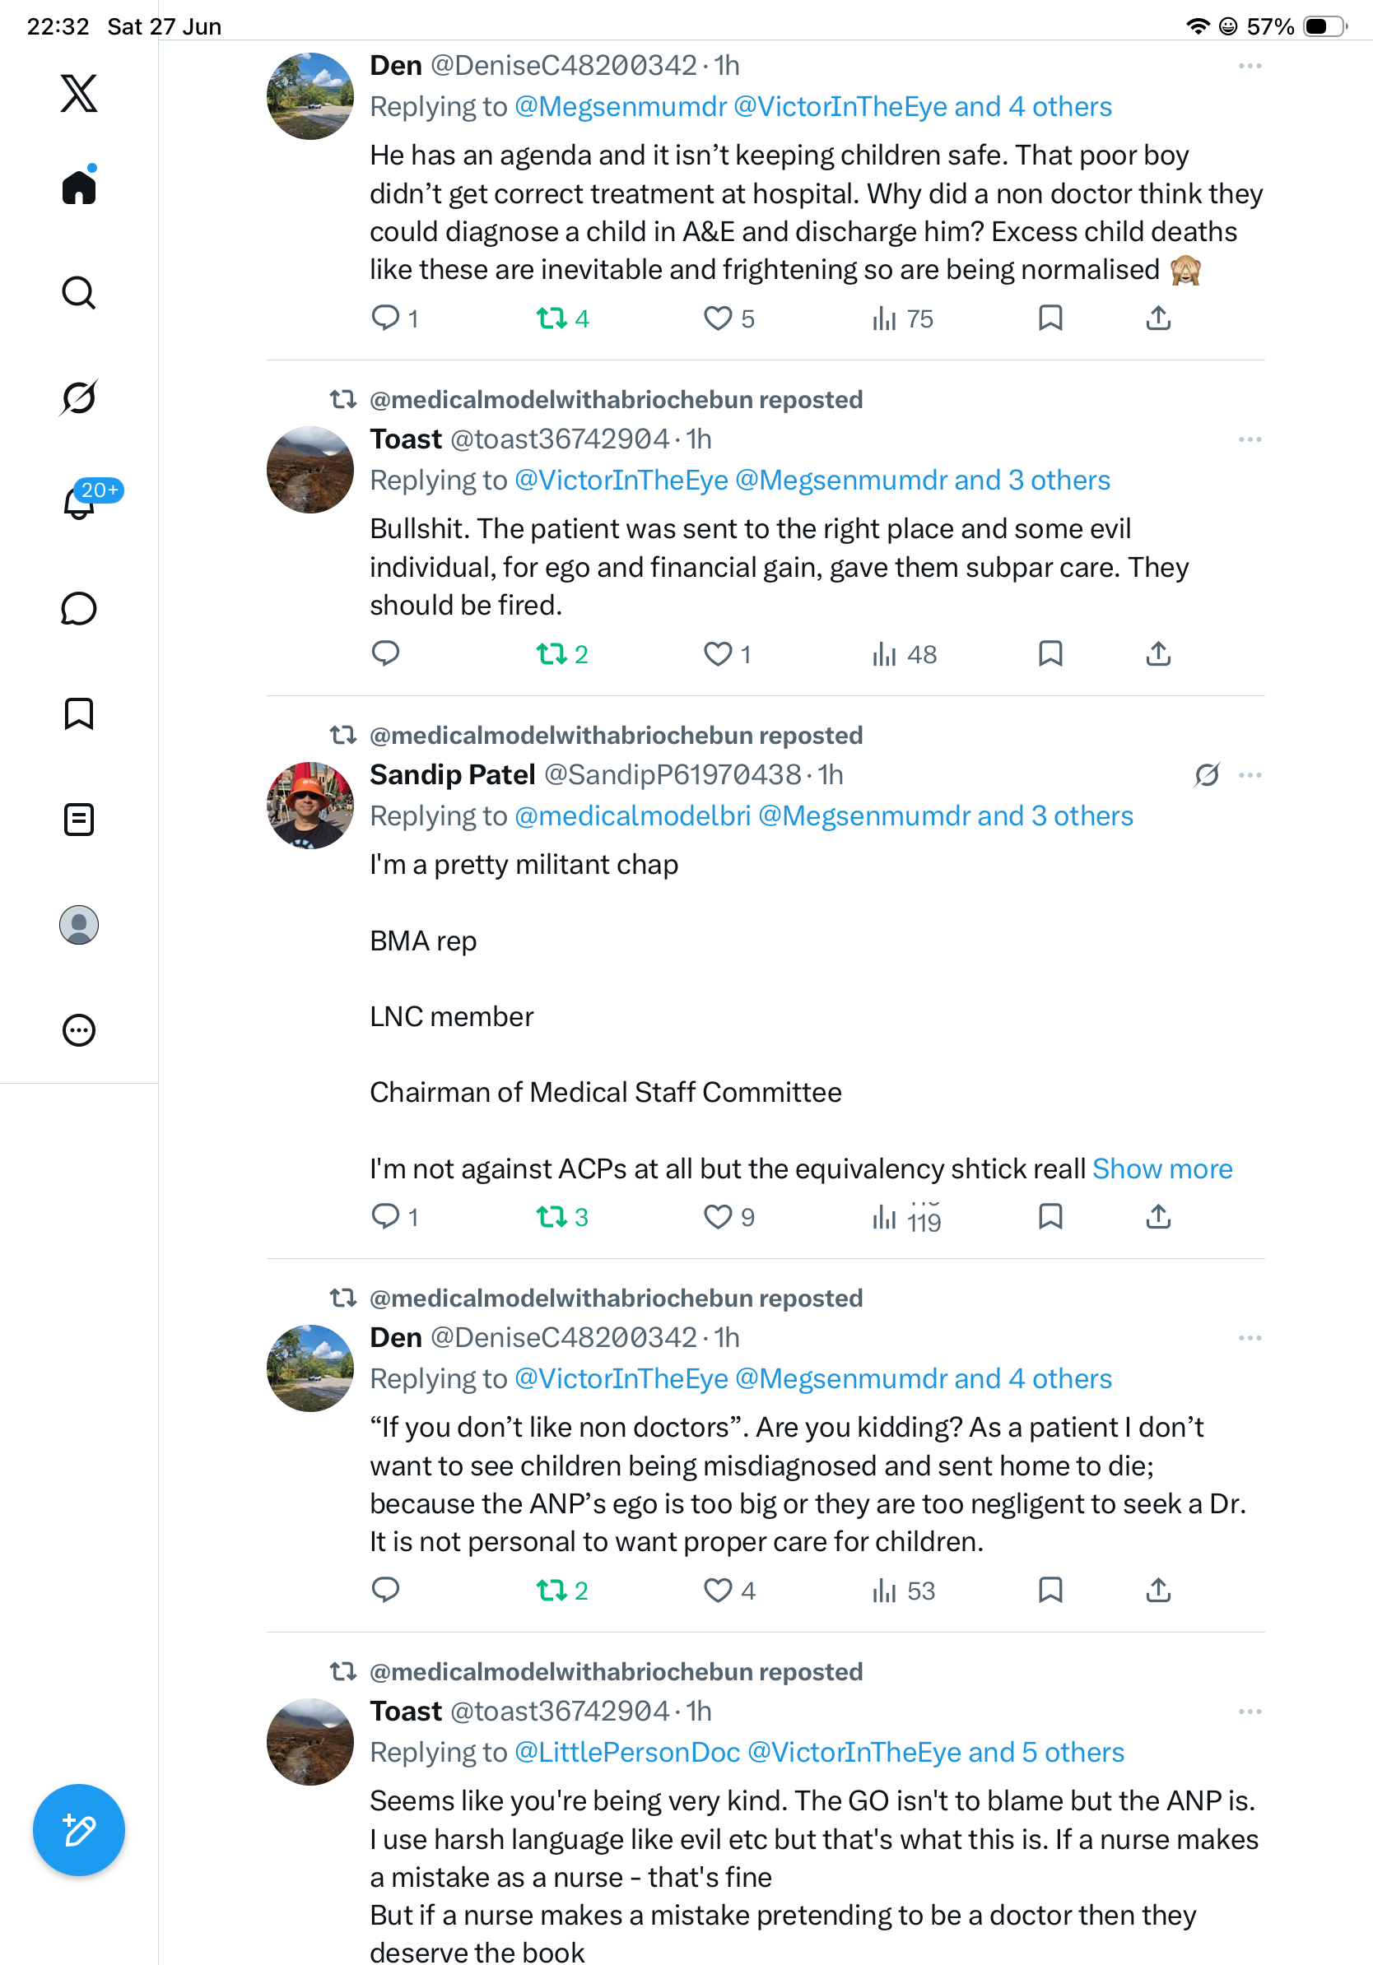Viewport: 1373px width, 1965px height.
Task: Open Grok from the sidebar
Action: pyautogui.click(x=79, y=398)
